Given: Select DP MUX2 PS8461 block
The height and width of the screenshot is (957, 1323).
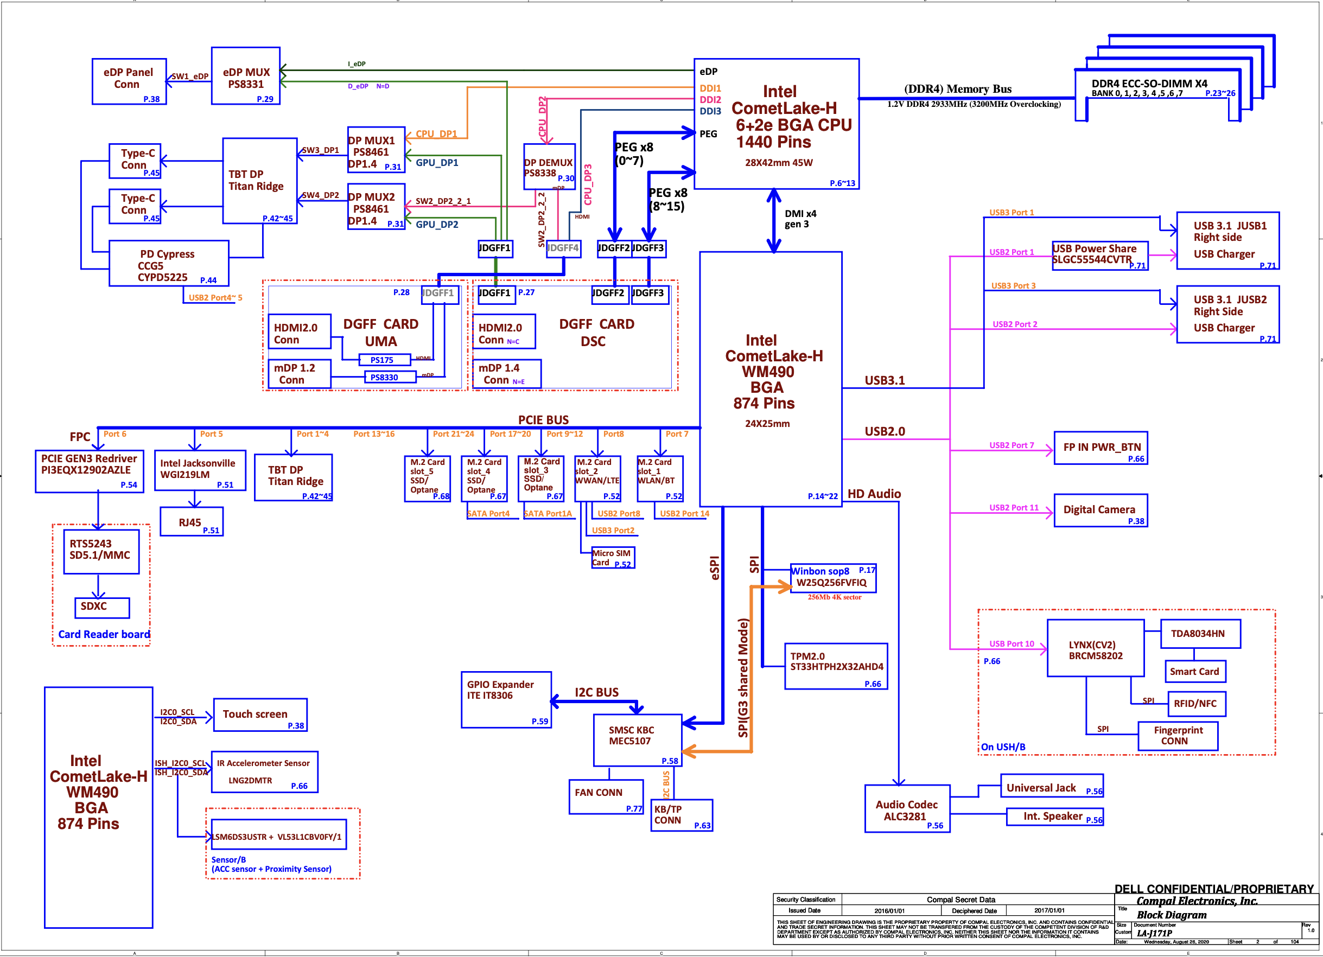Looking at the screenshot, I should click(376, 207).
